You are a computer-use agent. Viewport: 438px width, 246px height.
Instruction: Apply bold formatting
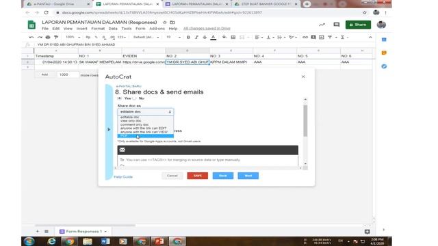click(188, 37)
